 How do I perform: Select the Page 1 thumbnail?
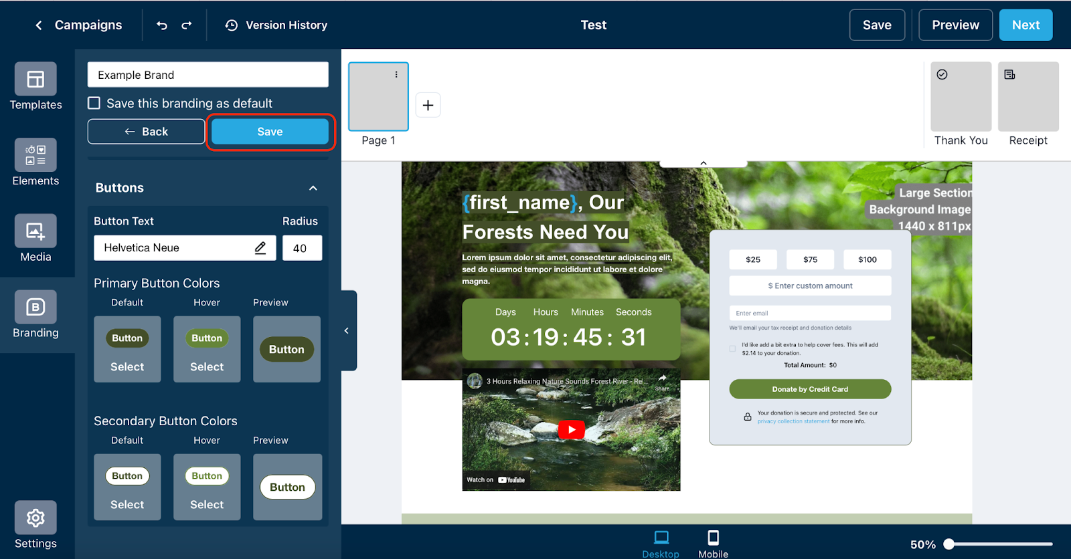tap(379, 97)
